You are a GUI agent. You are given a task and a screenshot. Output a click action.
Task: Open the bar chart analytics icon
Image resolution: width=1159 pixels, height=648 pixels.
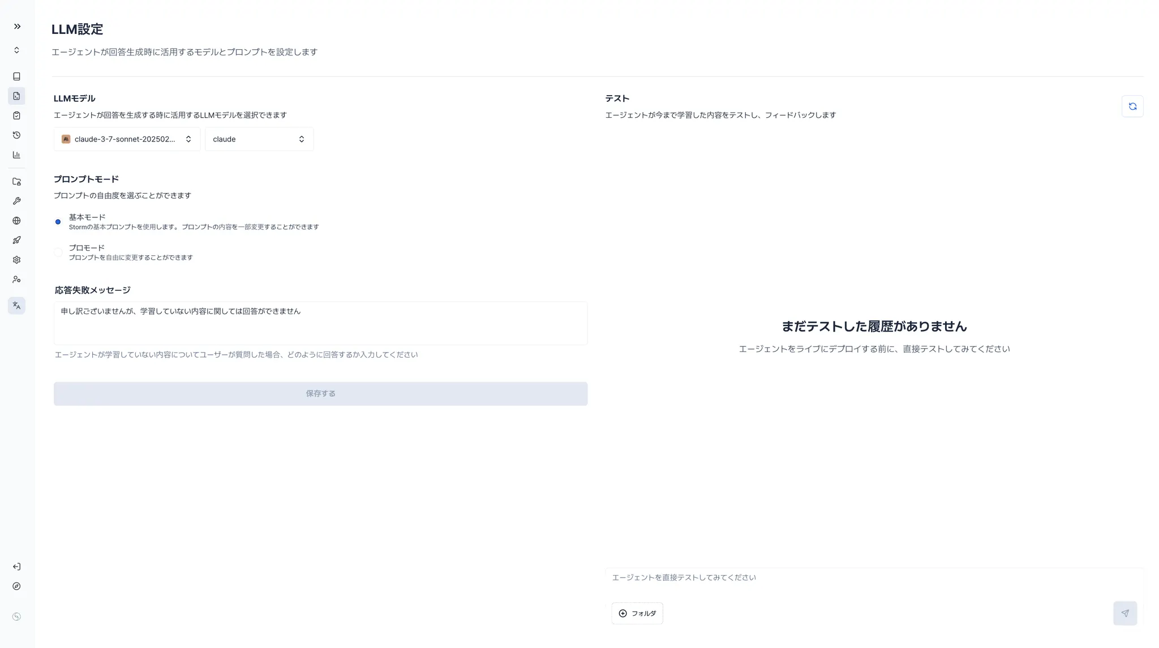click(16, 155)
